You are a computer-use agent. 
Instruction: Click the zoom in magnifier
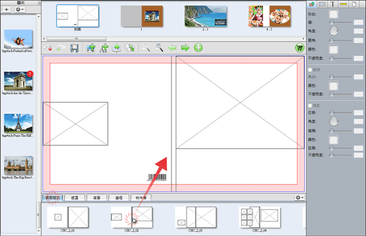coord(159,48)
